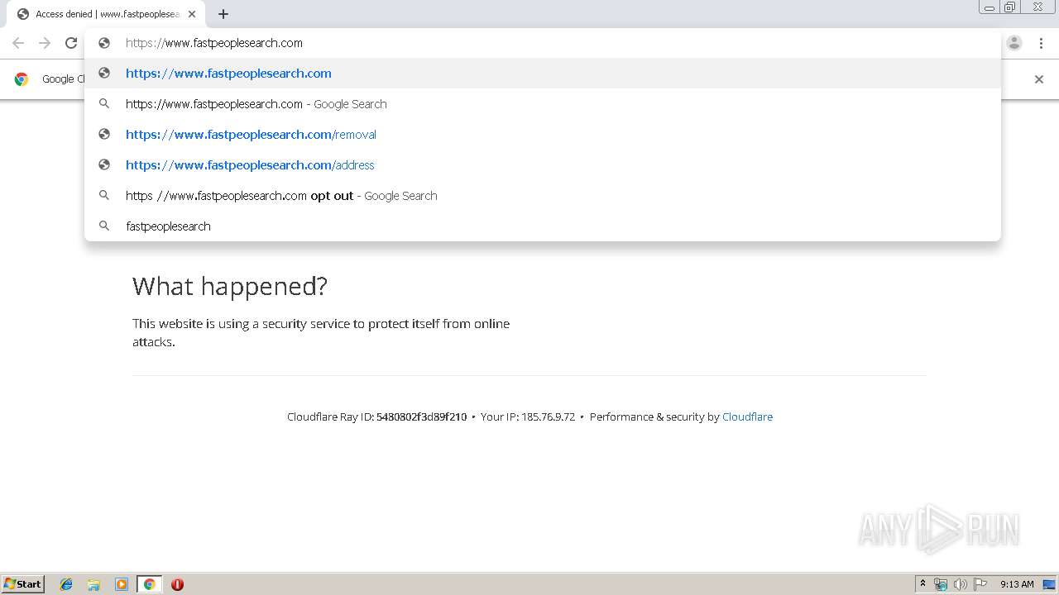Click the volume speaker tray icon

point(960,584)
